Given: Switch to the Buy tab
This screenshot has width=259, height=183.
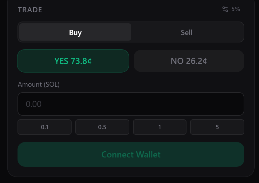Looking at the screenshot, I should coord(75,32).
